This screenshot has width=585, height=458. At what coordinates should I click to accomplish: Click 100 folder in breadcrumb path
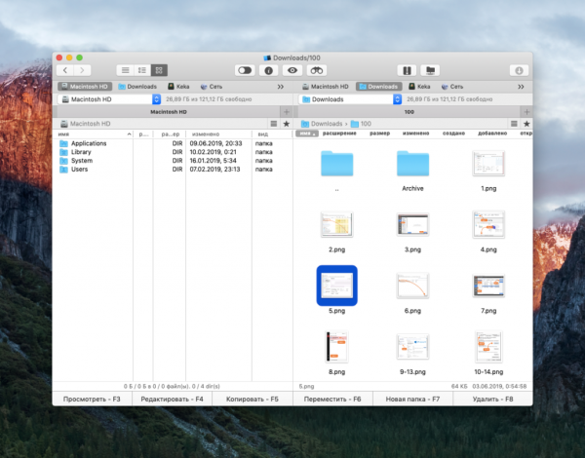[x=361, y=124]
